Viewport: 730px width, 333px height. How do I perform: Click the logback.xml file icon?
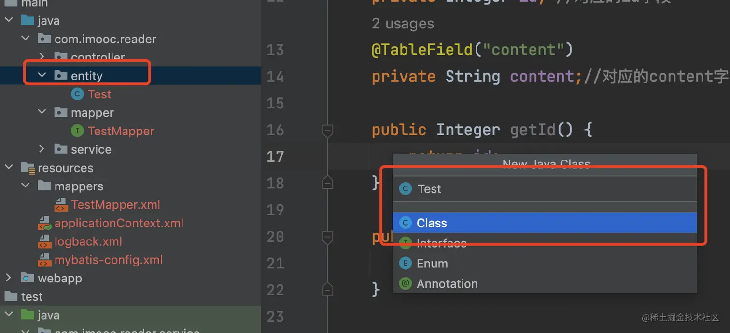[44, 241]
